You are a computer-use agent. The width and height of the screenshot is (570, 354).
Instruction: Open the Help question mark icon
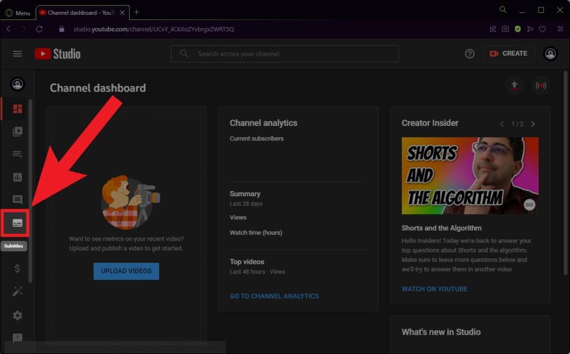tap(470, 54)
